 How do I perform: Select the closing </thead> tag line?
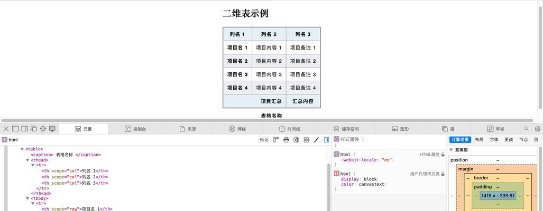41,194
